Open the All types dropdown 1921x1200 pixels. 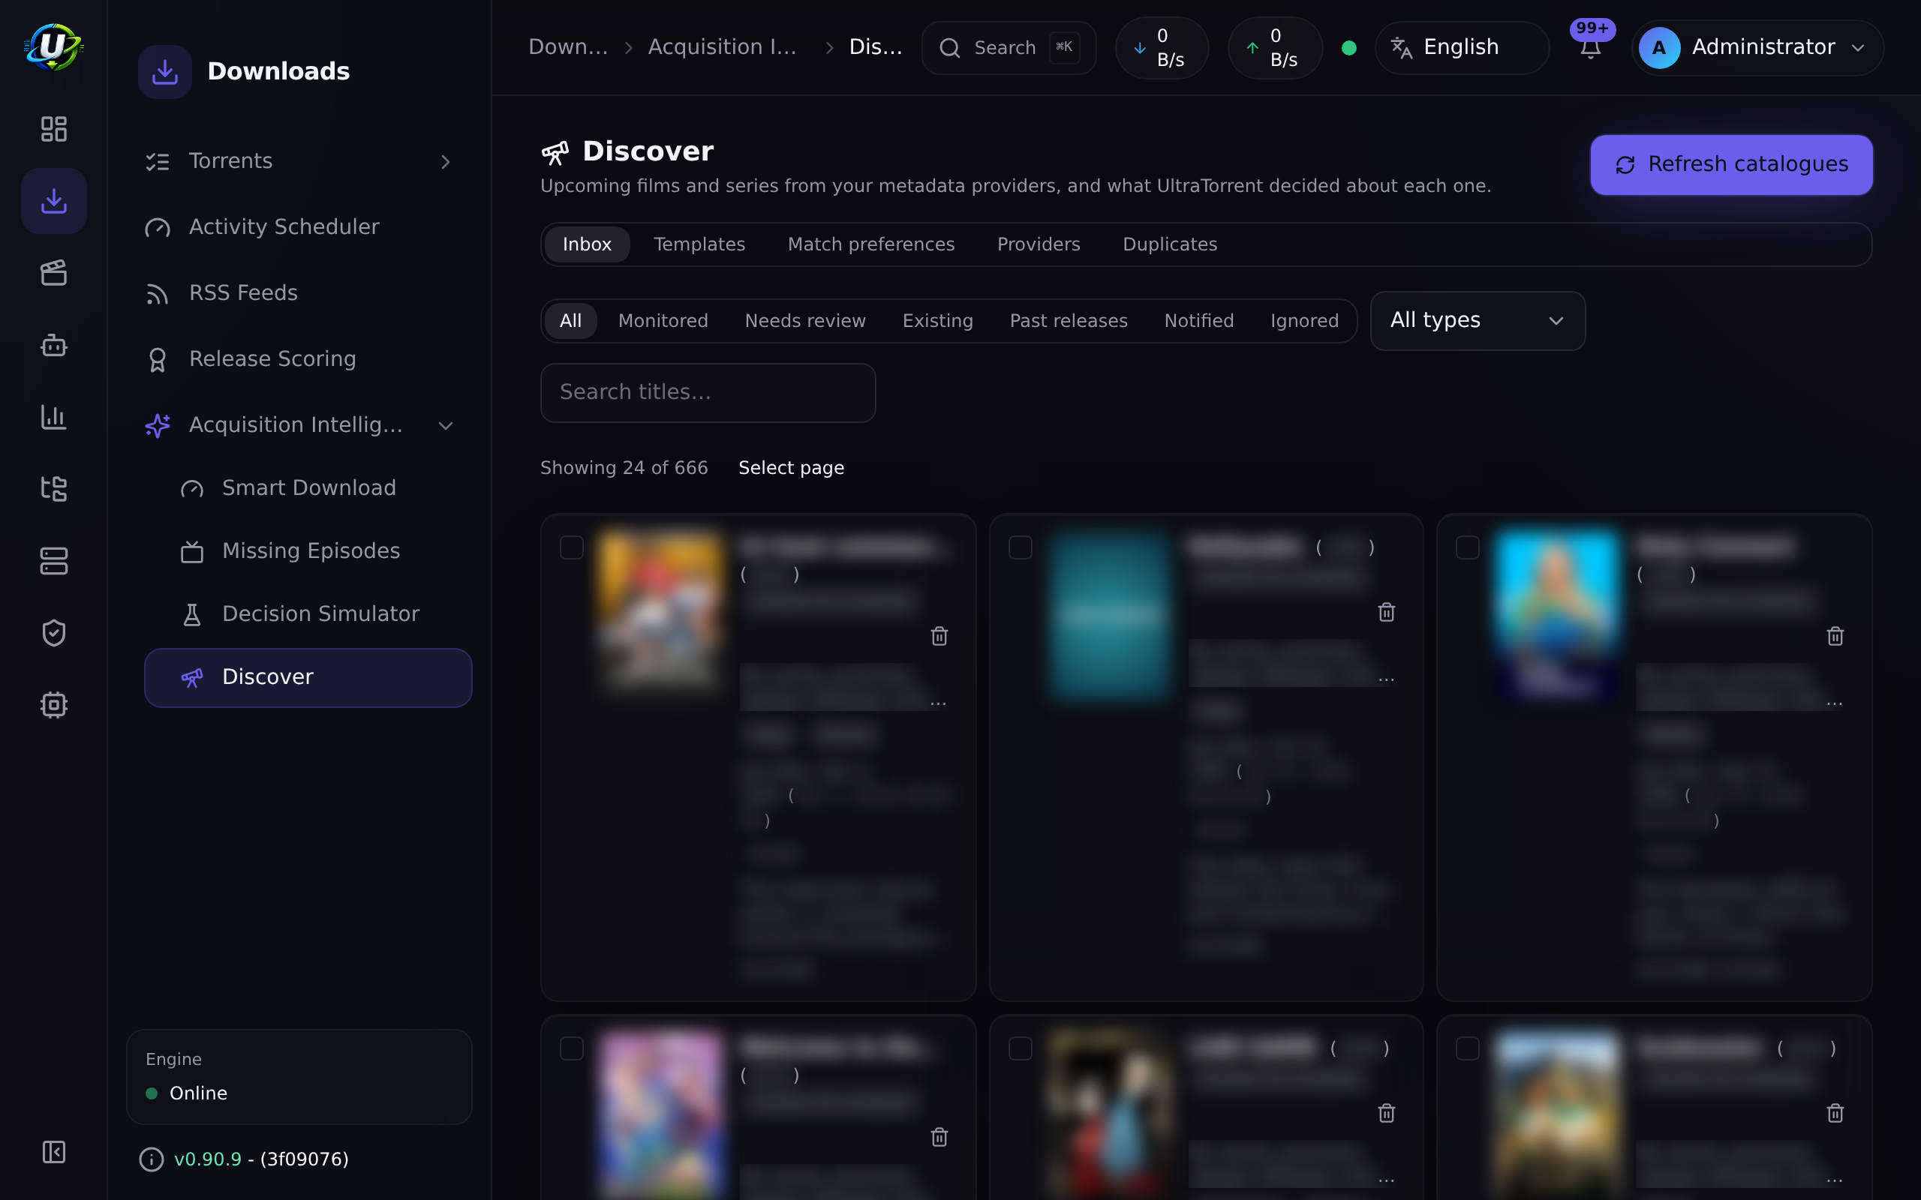1478,321
